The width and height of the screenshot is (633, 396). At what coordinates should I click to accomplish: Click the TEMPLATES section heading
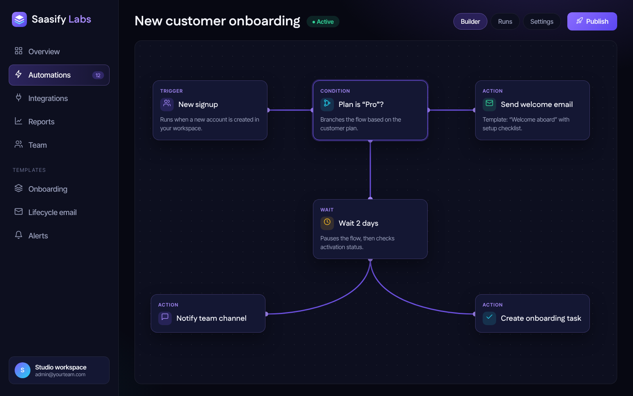[29, 170]
